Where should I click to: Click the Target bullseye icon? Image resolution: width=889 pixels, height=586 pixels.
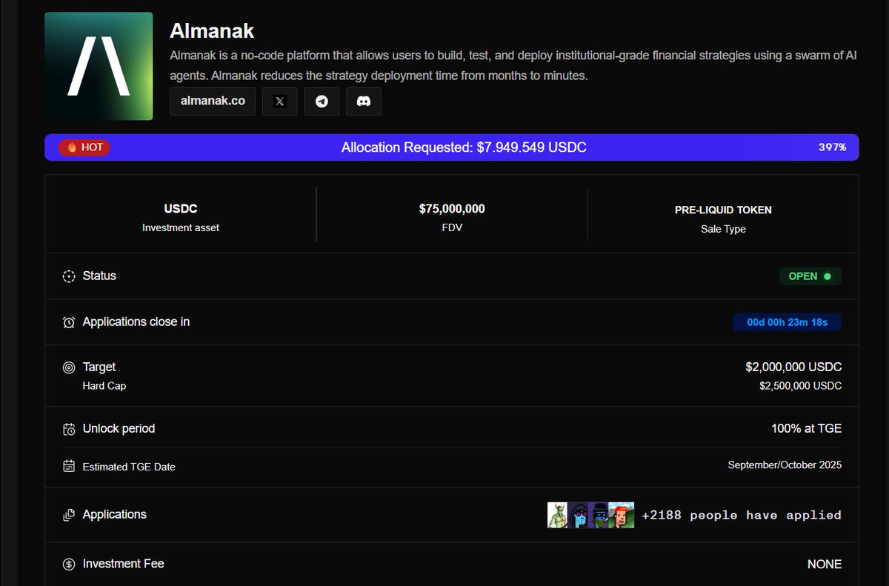69,367
